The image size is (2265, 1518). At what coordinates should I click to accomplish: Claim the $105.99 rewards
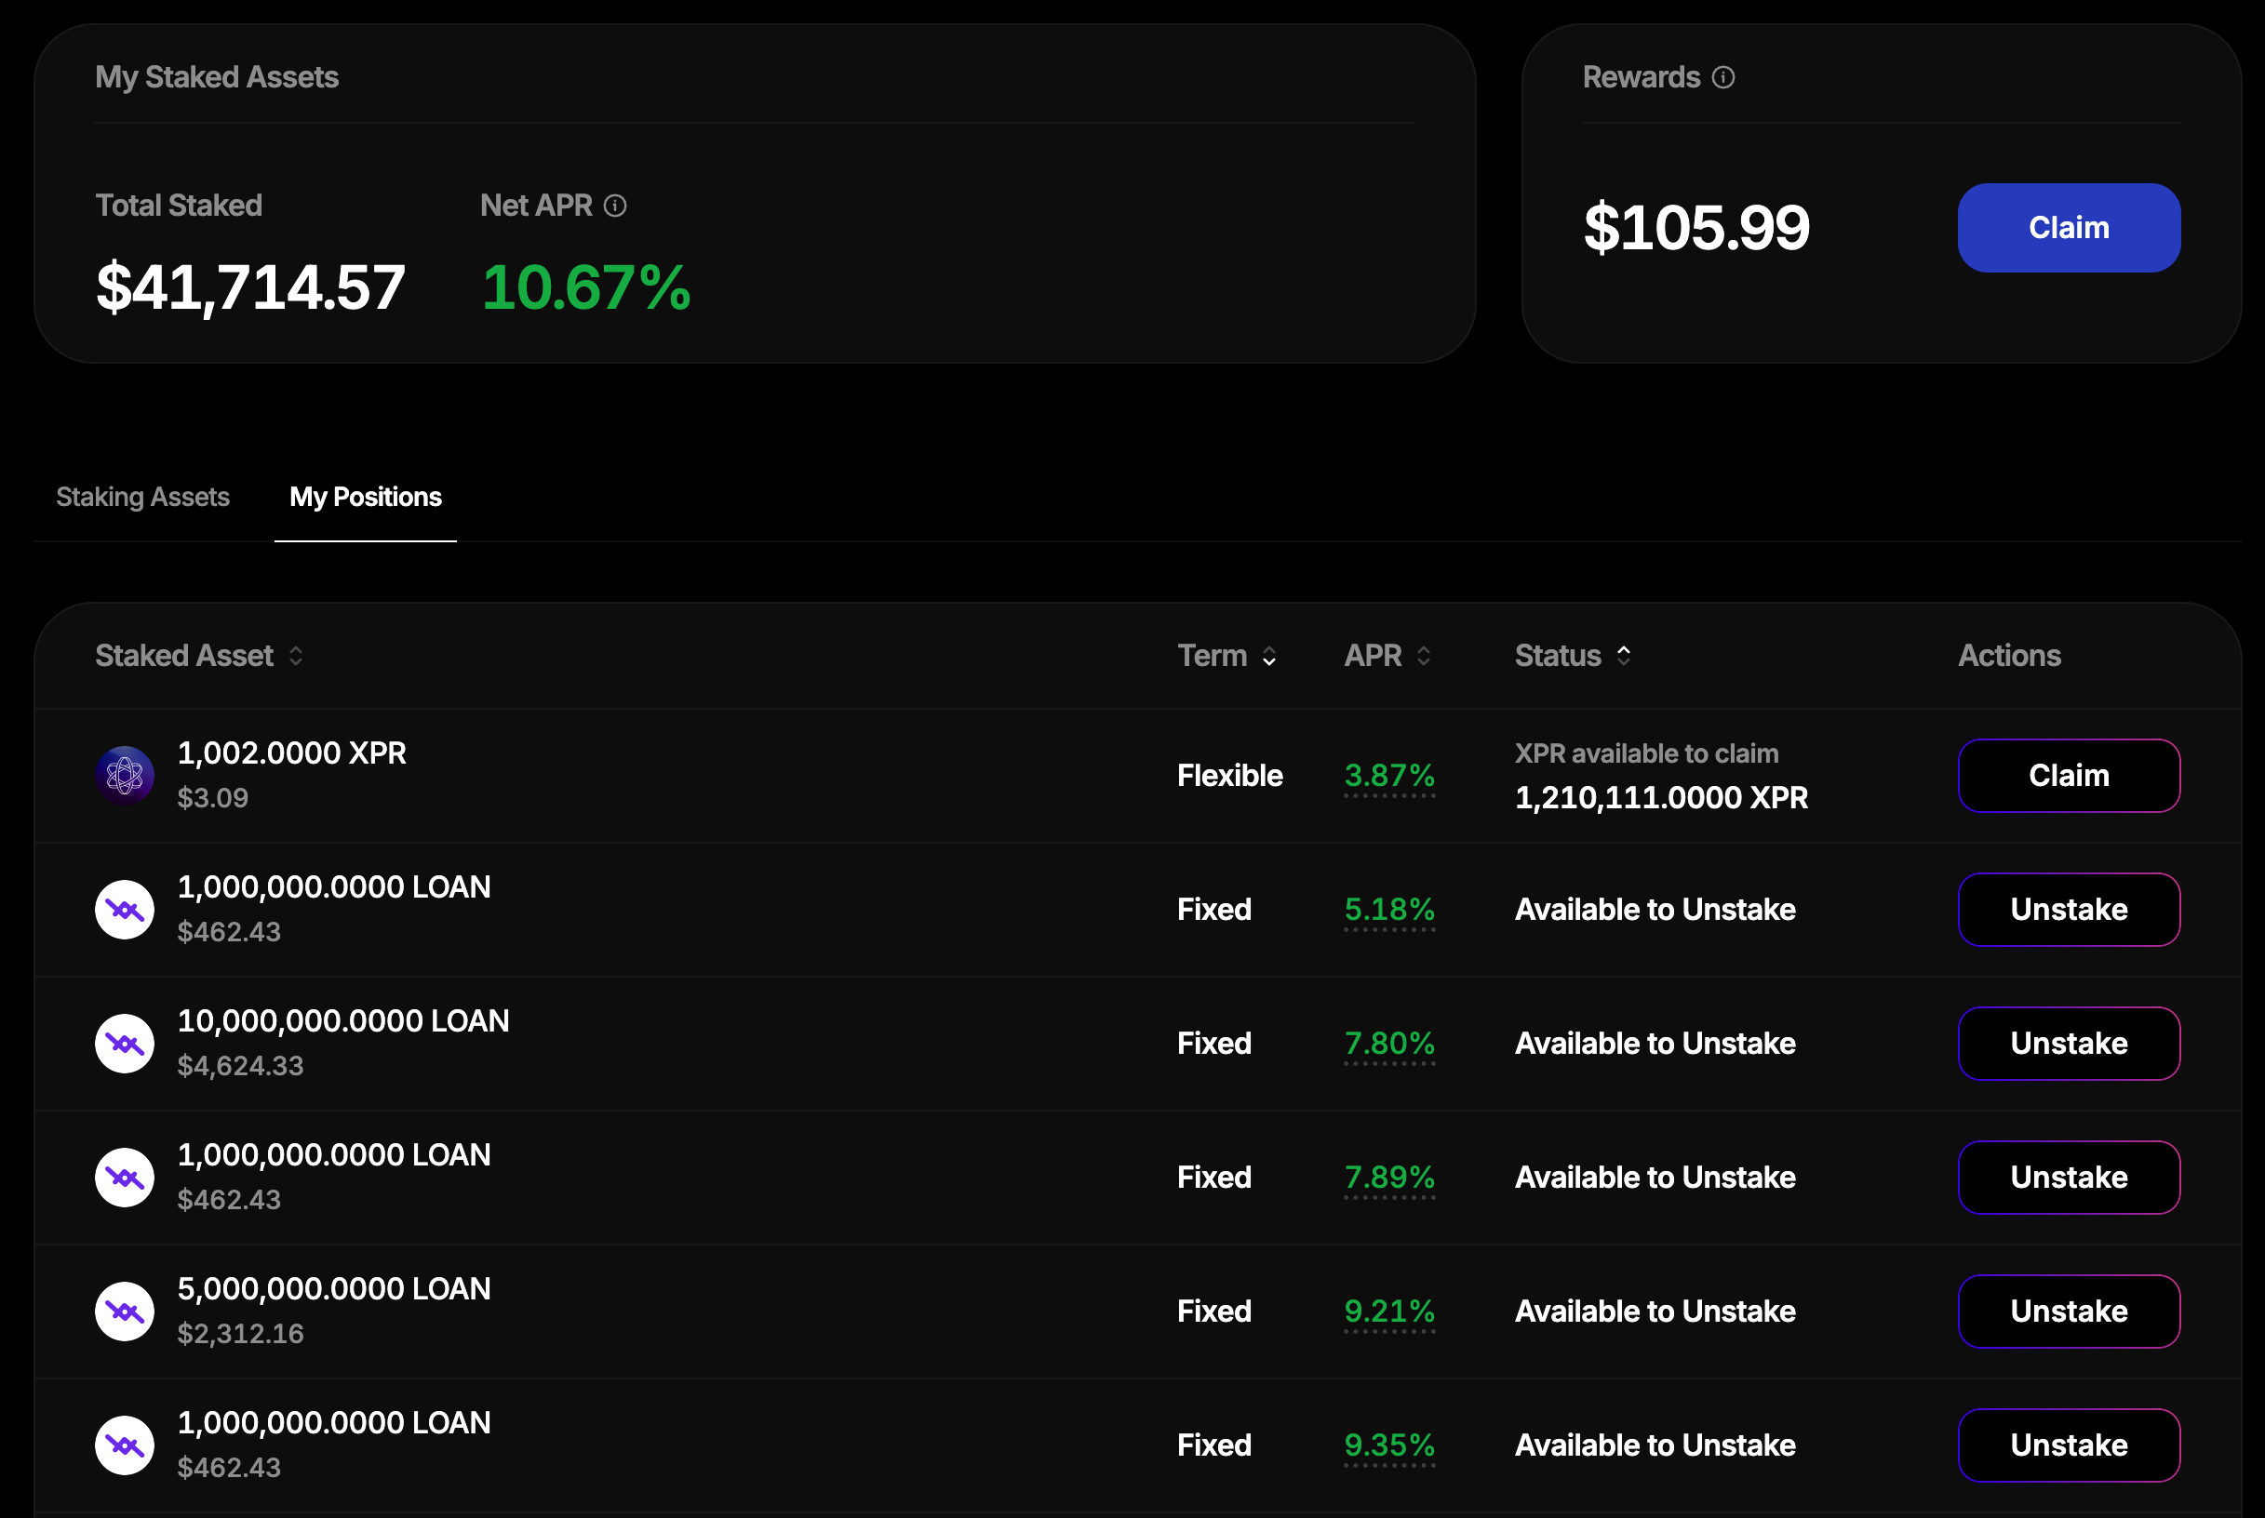pyautogui.click(x=2069, y=228)
